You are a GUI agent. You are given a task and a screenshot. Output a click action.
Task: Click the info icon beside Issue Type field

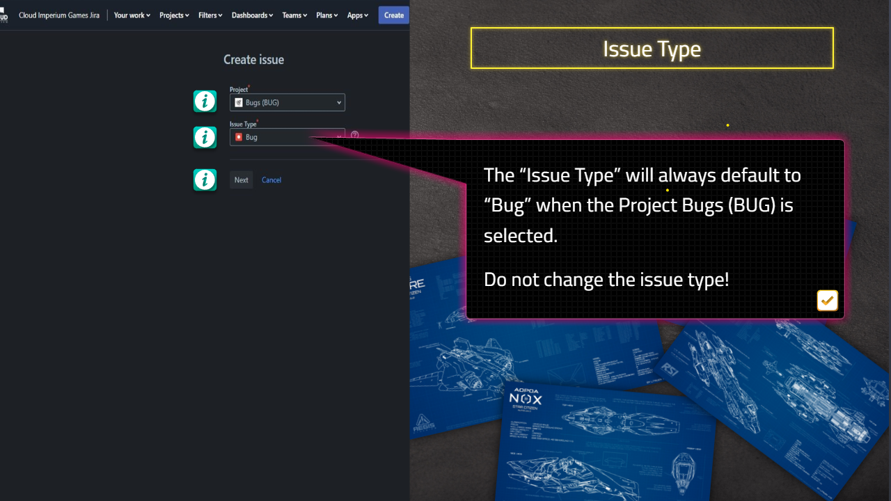205,138
